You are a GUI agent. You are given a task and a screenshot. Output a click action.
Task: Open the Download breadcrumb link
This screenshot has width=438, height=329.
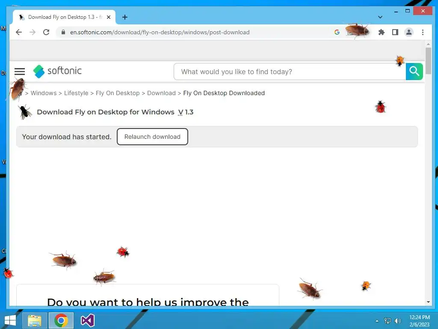coord(161,93)
